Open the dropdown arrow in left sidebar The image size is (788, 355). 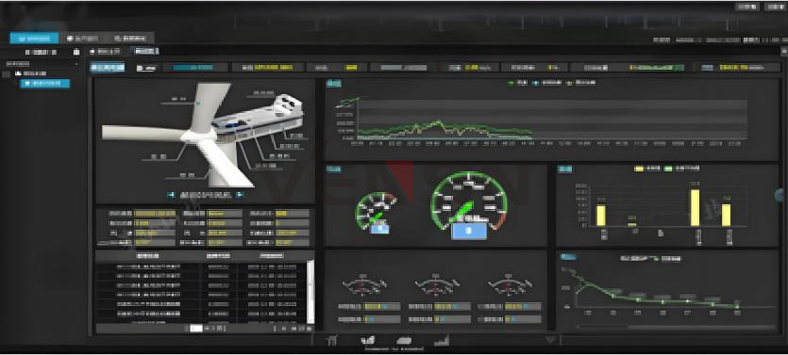[76, 64]
